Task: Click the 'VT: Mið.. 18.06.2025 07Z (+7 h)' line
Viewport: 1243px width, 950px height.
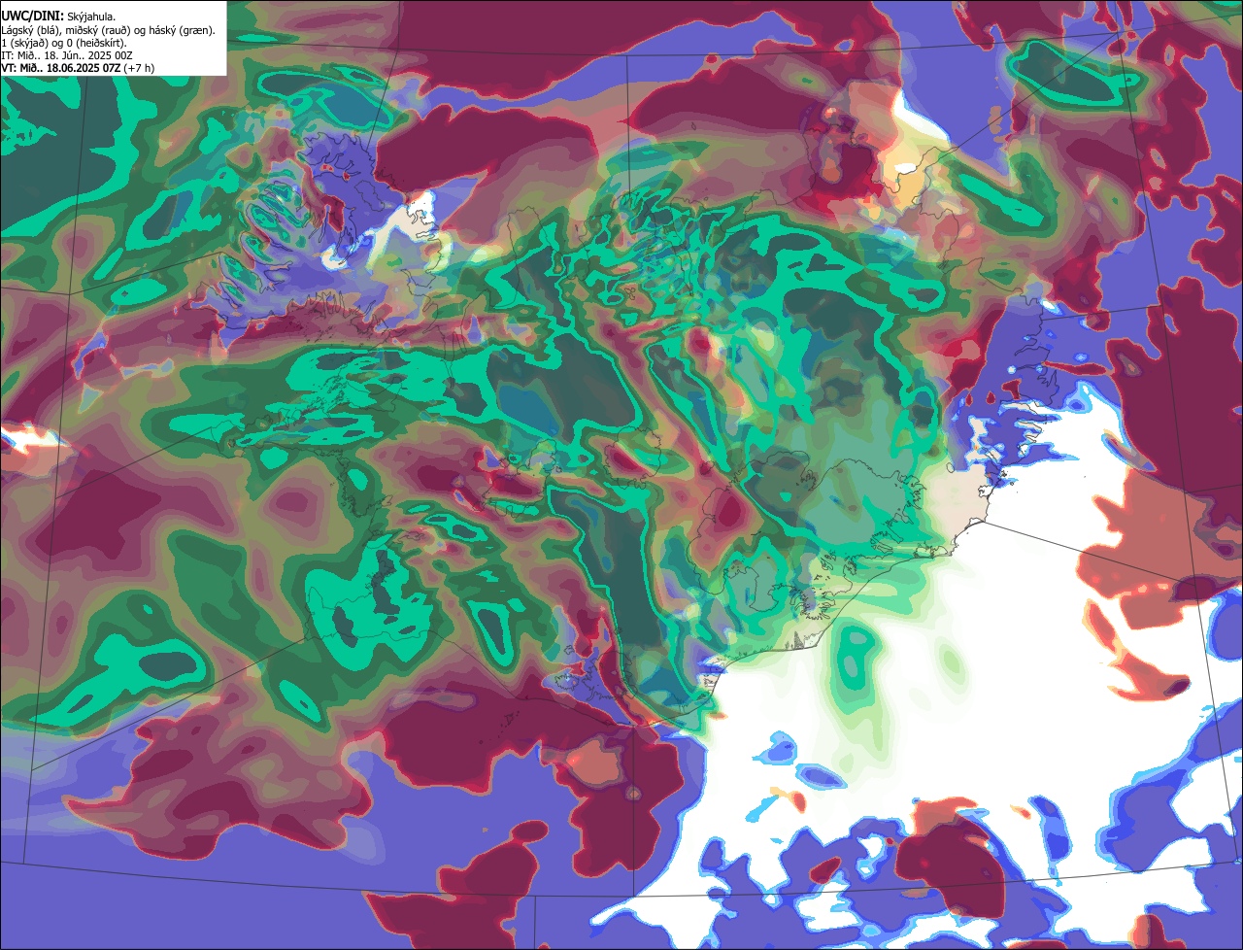Action: pyautogui.click(x=78, y=68)
